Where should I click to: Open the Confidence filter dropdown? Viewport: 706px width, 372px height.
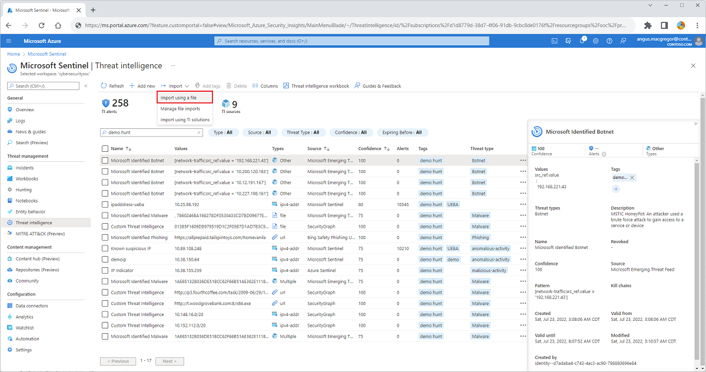point(351,132)
